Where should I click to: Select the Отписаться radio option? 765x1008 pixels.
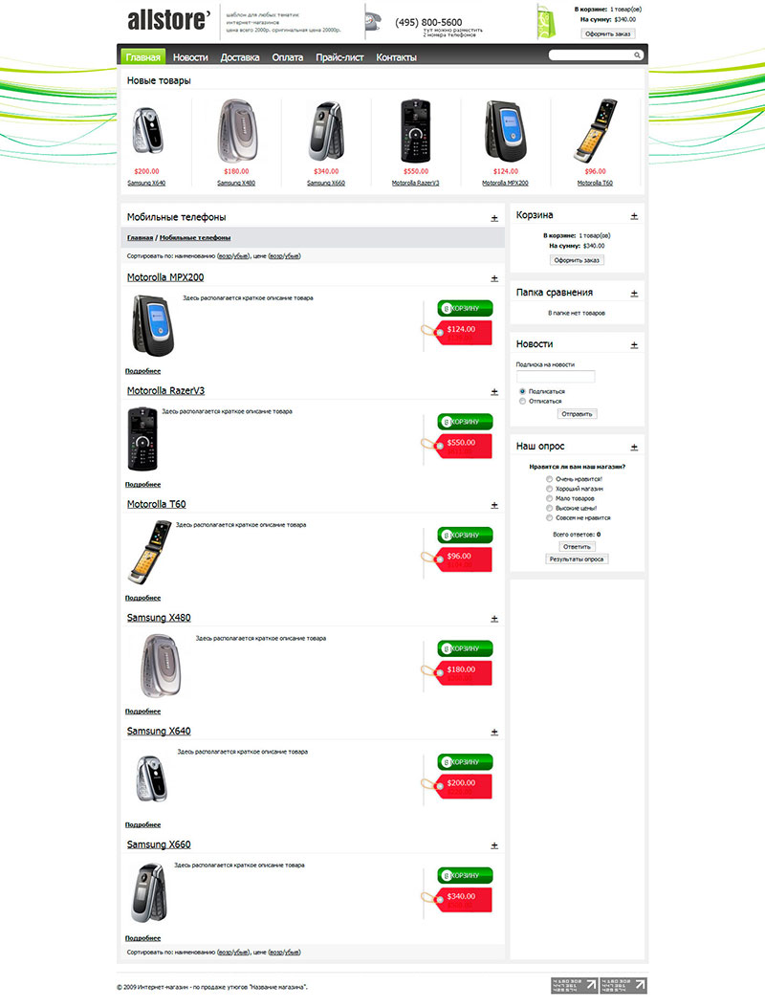coord(523,401)
